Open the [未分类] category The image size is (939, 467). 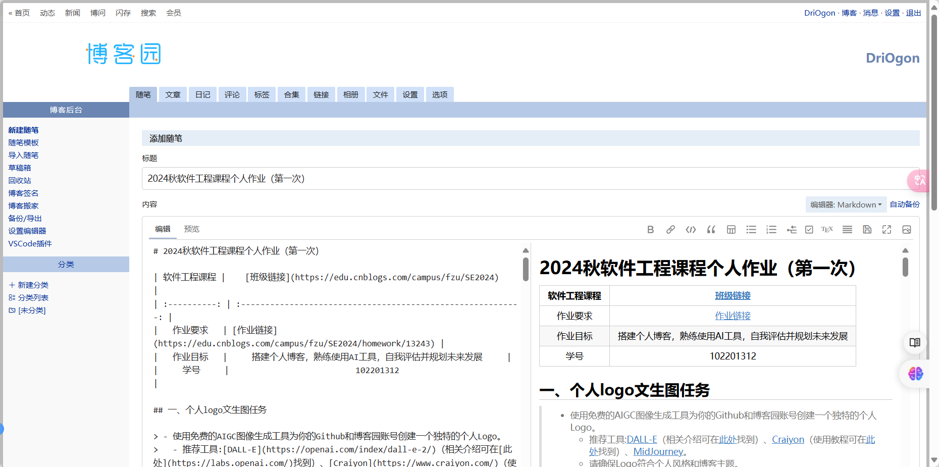pos(27,310)
